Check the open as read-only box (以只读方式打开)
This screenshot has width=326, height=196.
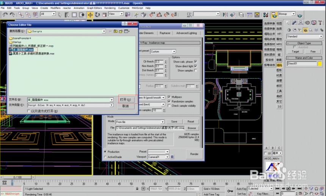pyautogui.click(x=29, y=111)
